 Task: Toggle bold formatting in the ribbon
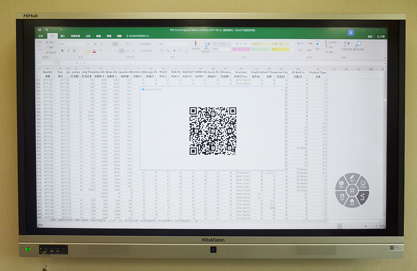tap(62, 51)
